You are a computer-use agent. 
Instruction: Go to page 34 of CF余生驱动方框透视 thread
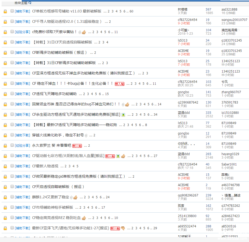[x=156, y=115]
